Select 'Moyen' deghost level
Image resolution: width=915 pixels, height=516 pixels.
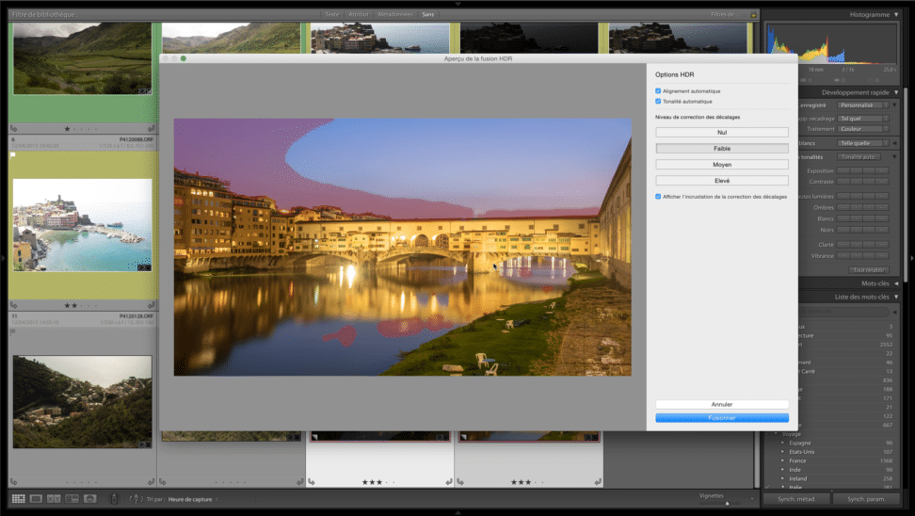pos(722,165)
